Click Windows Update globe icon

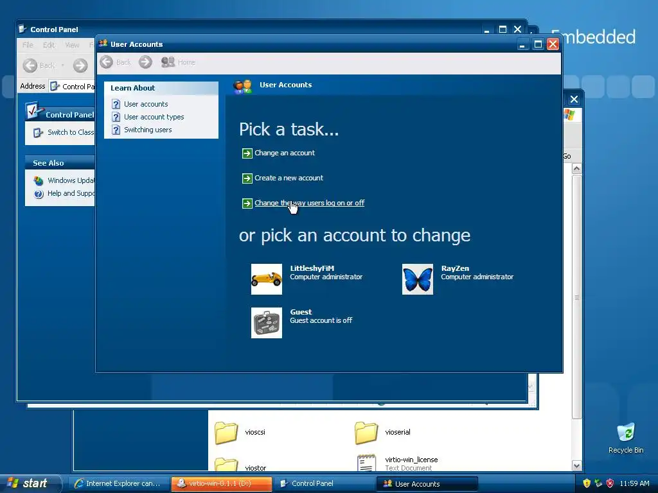coord(39,180)
